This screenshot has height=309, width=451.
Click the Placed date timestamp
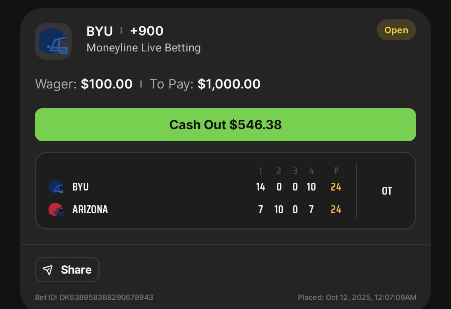tap(357, 297)
